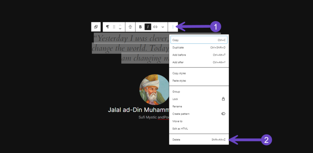Select the parent block icon
Viewport: 313px width, 153px height.
click(96, 27)
